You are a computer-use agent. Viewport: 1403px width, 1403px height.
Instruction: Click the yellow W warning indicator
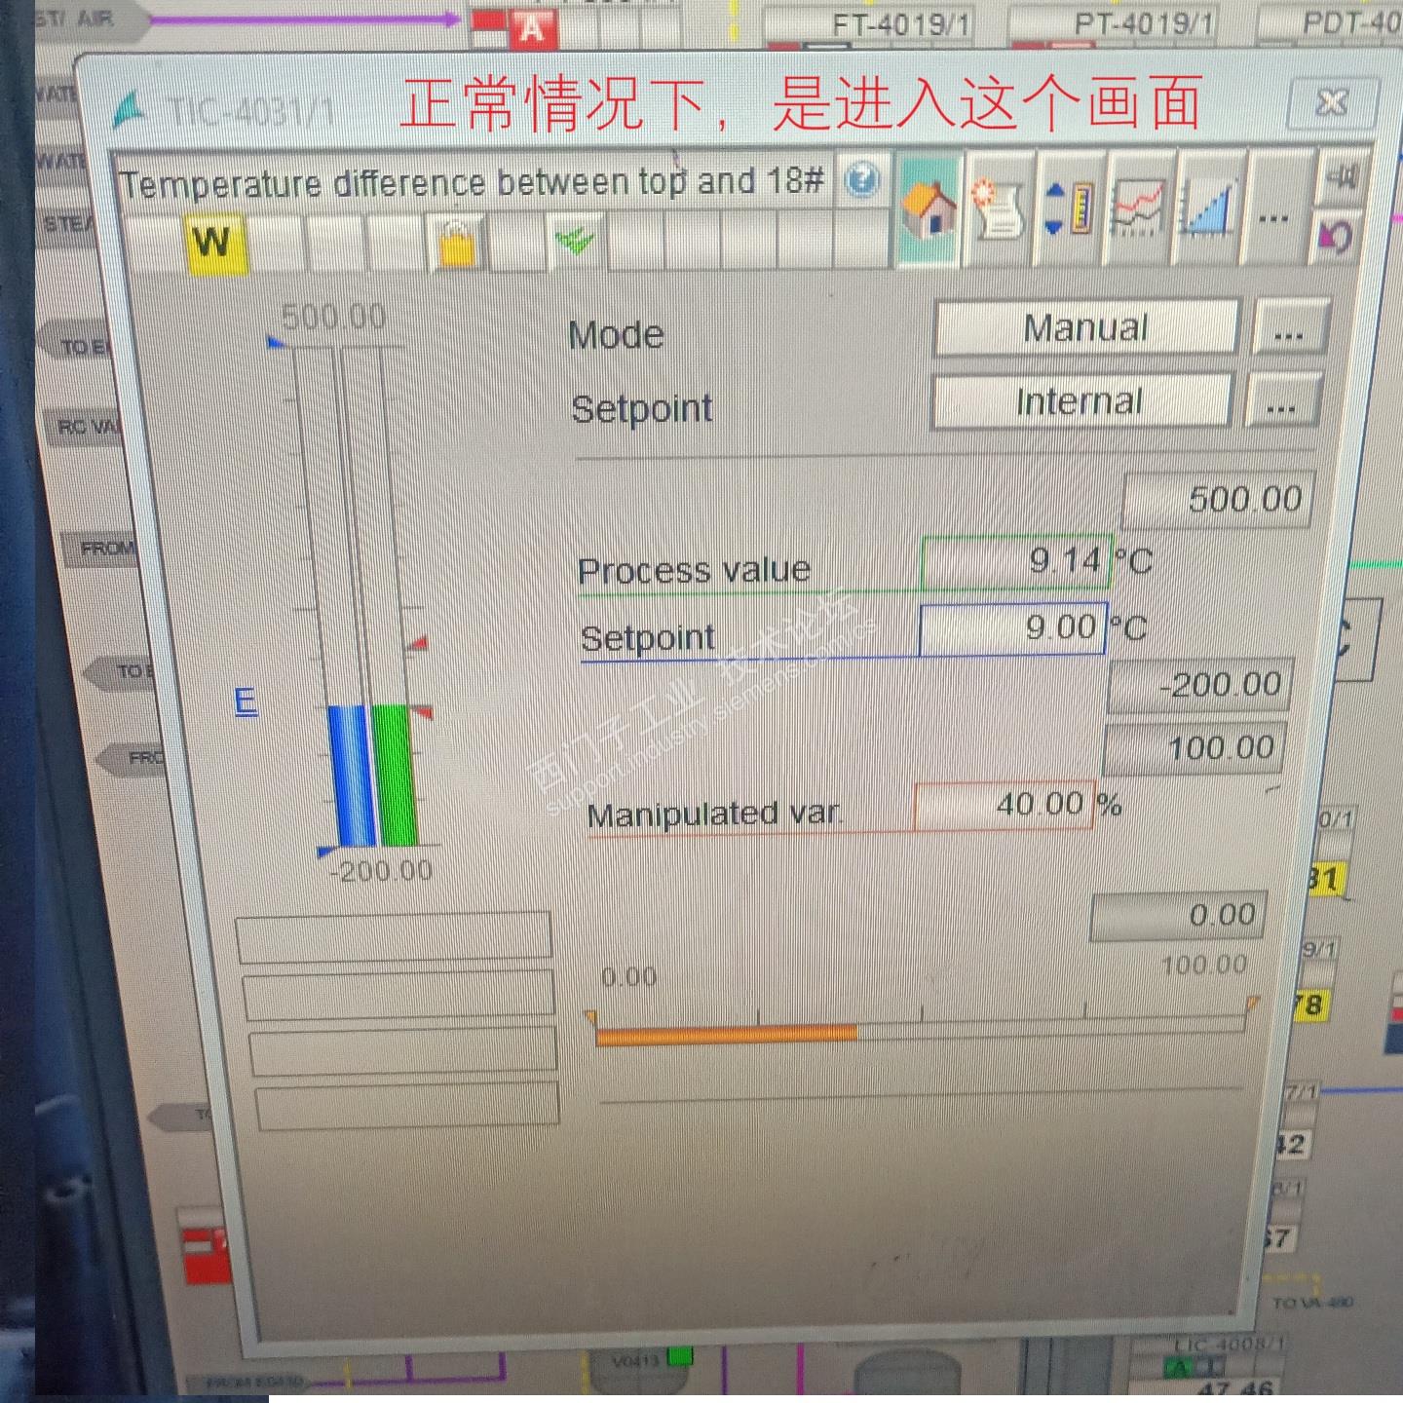(x=215, y=243)
